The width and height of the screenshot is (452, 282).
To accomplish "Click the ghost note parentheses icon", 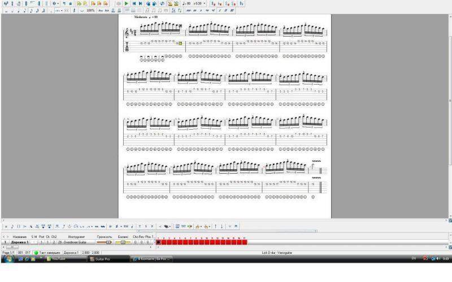I will (x=19, y=227).
